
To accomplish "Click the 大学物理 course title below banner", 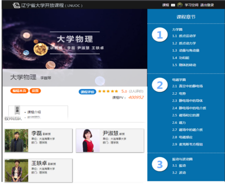I will point(23,77).
